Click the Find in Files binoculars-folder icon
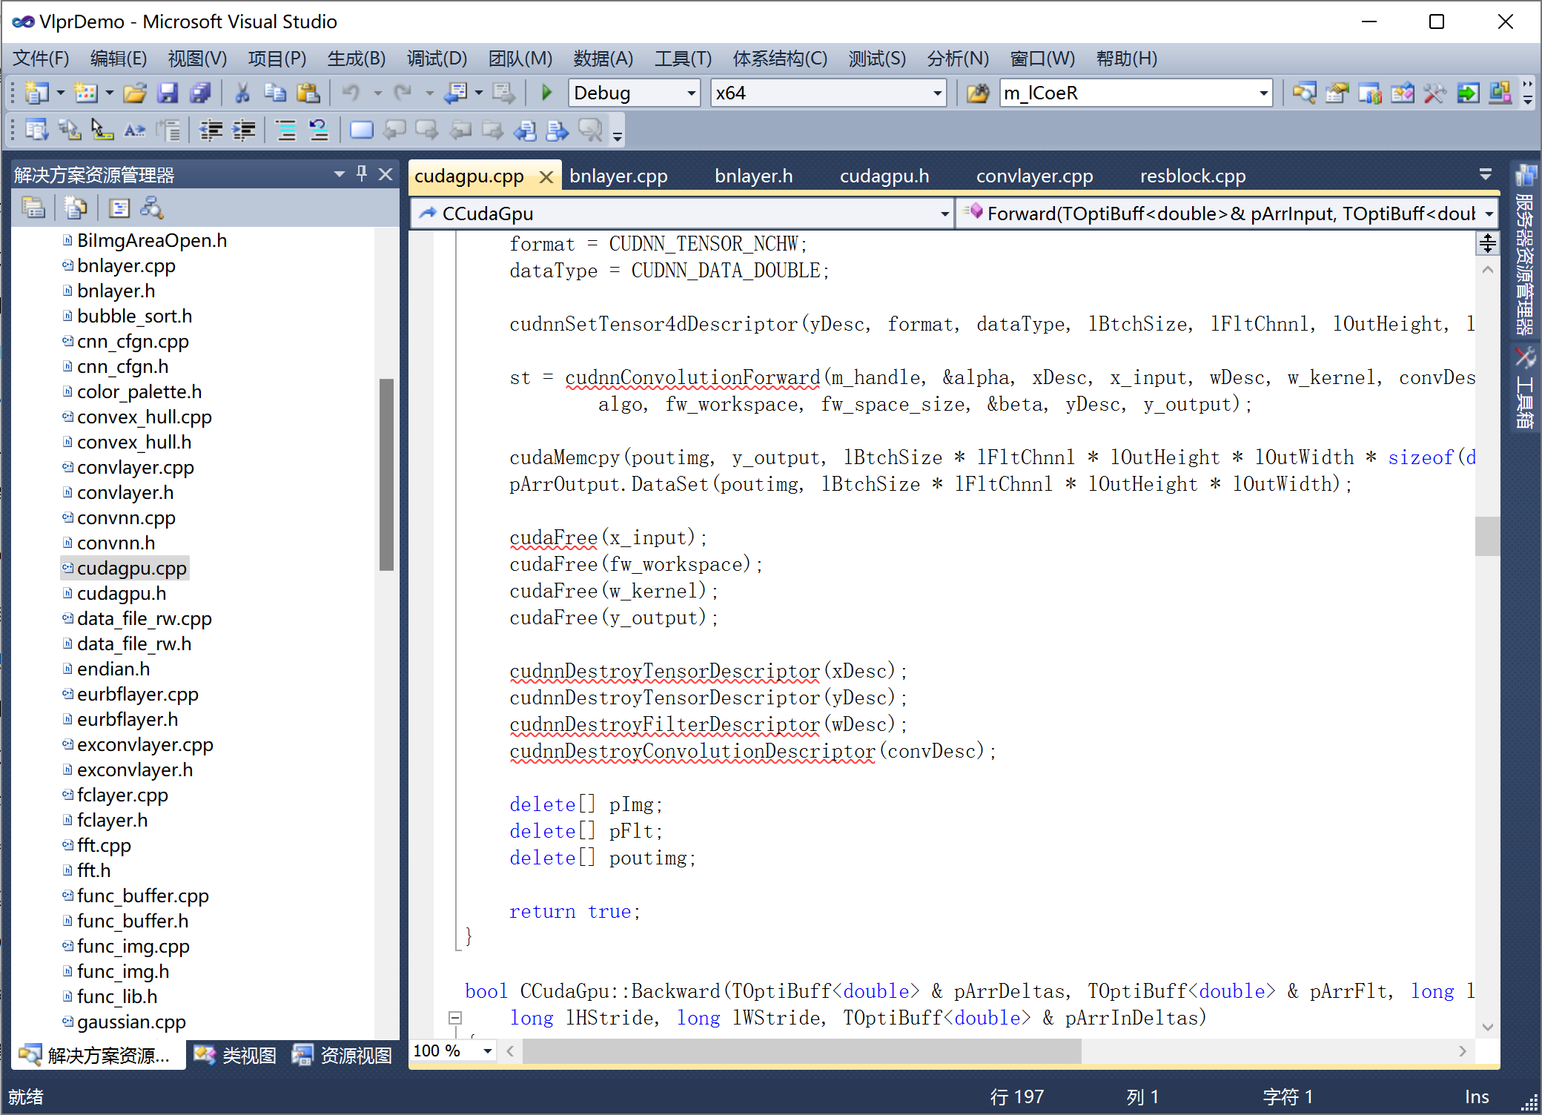The width and height of the screenshot is (1542, 1115). tap(978, 93)
